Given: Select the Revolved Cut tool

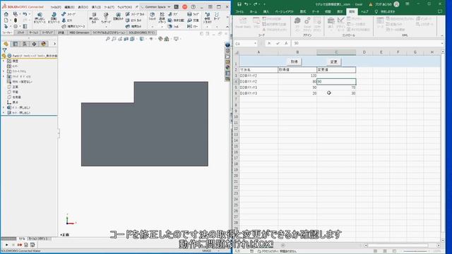Looking at the screenshot, I should (x=118, y=16).
